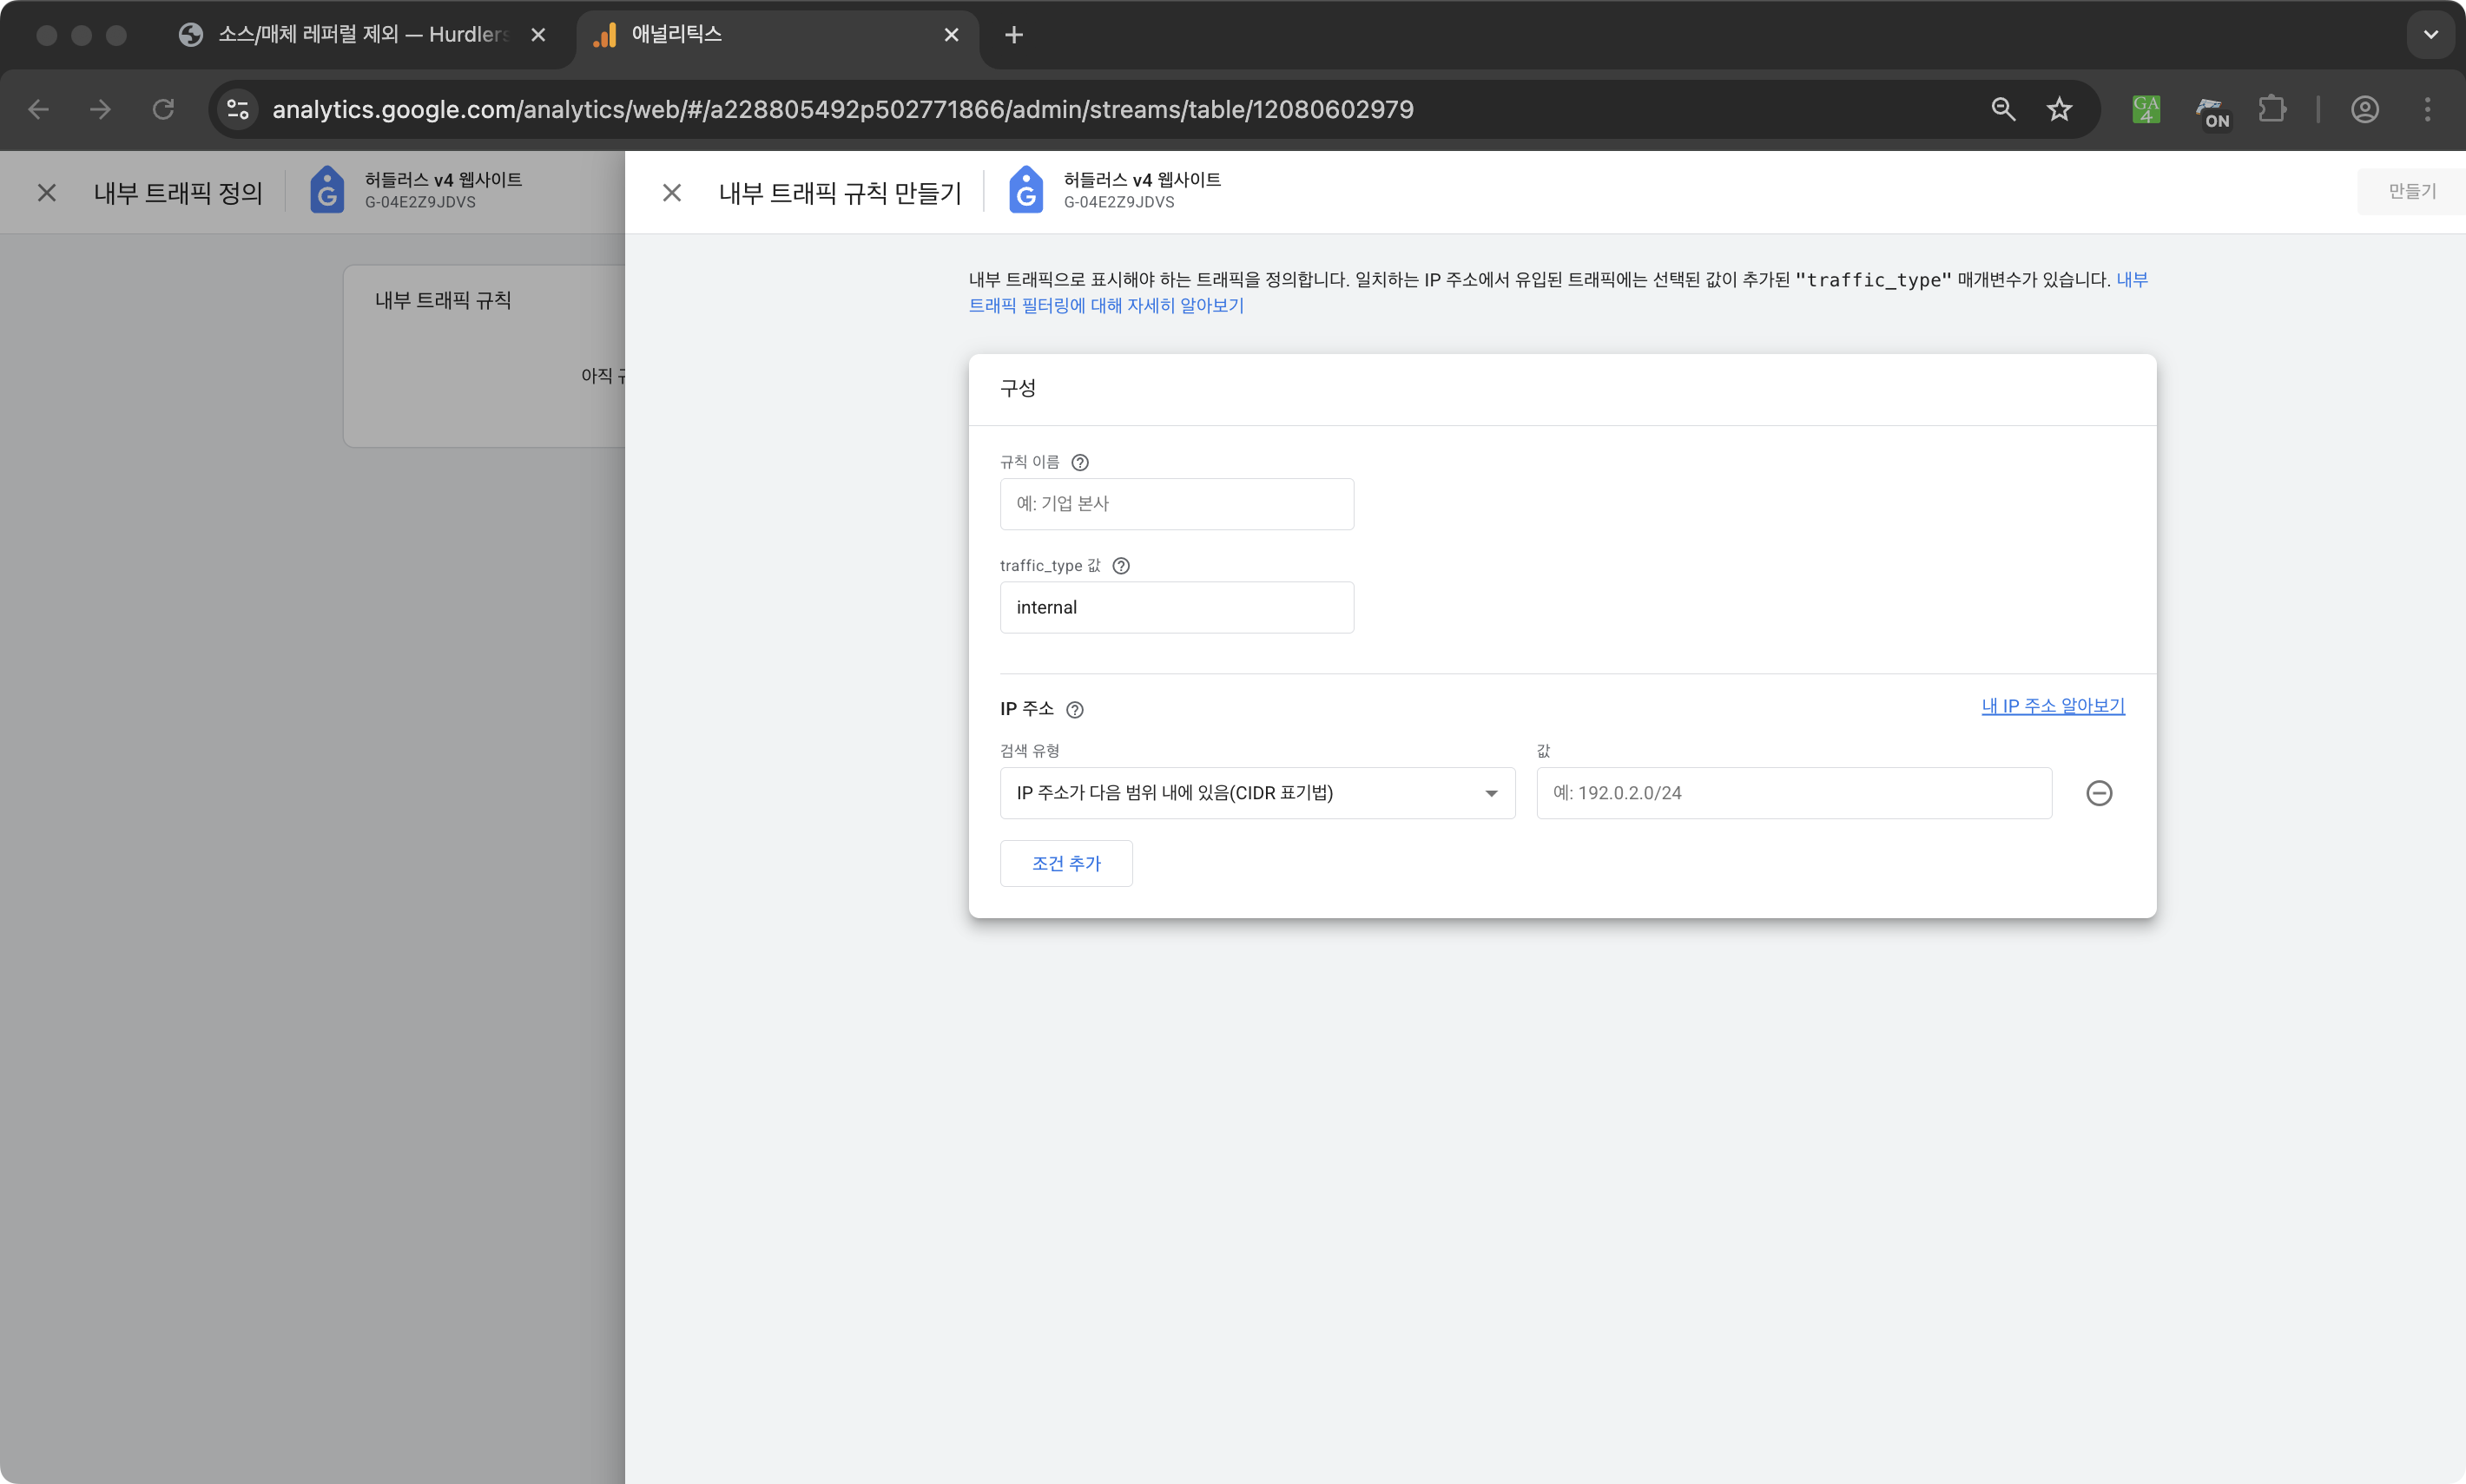Click the IP 값 input field
Image resolution: width=2466 pixels, height=1484 pixels.
pyautogui.click(x=1793, y=793)
